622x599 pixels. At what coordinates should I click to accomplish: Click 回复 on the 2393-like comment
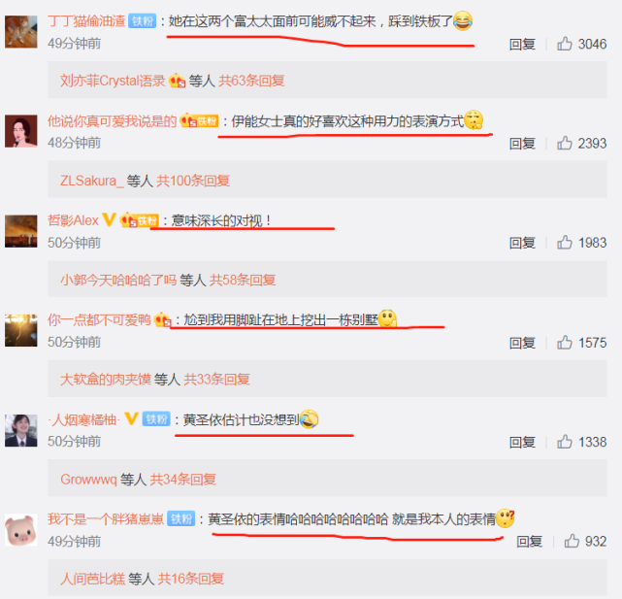click(522, 144)
